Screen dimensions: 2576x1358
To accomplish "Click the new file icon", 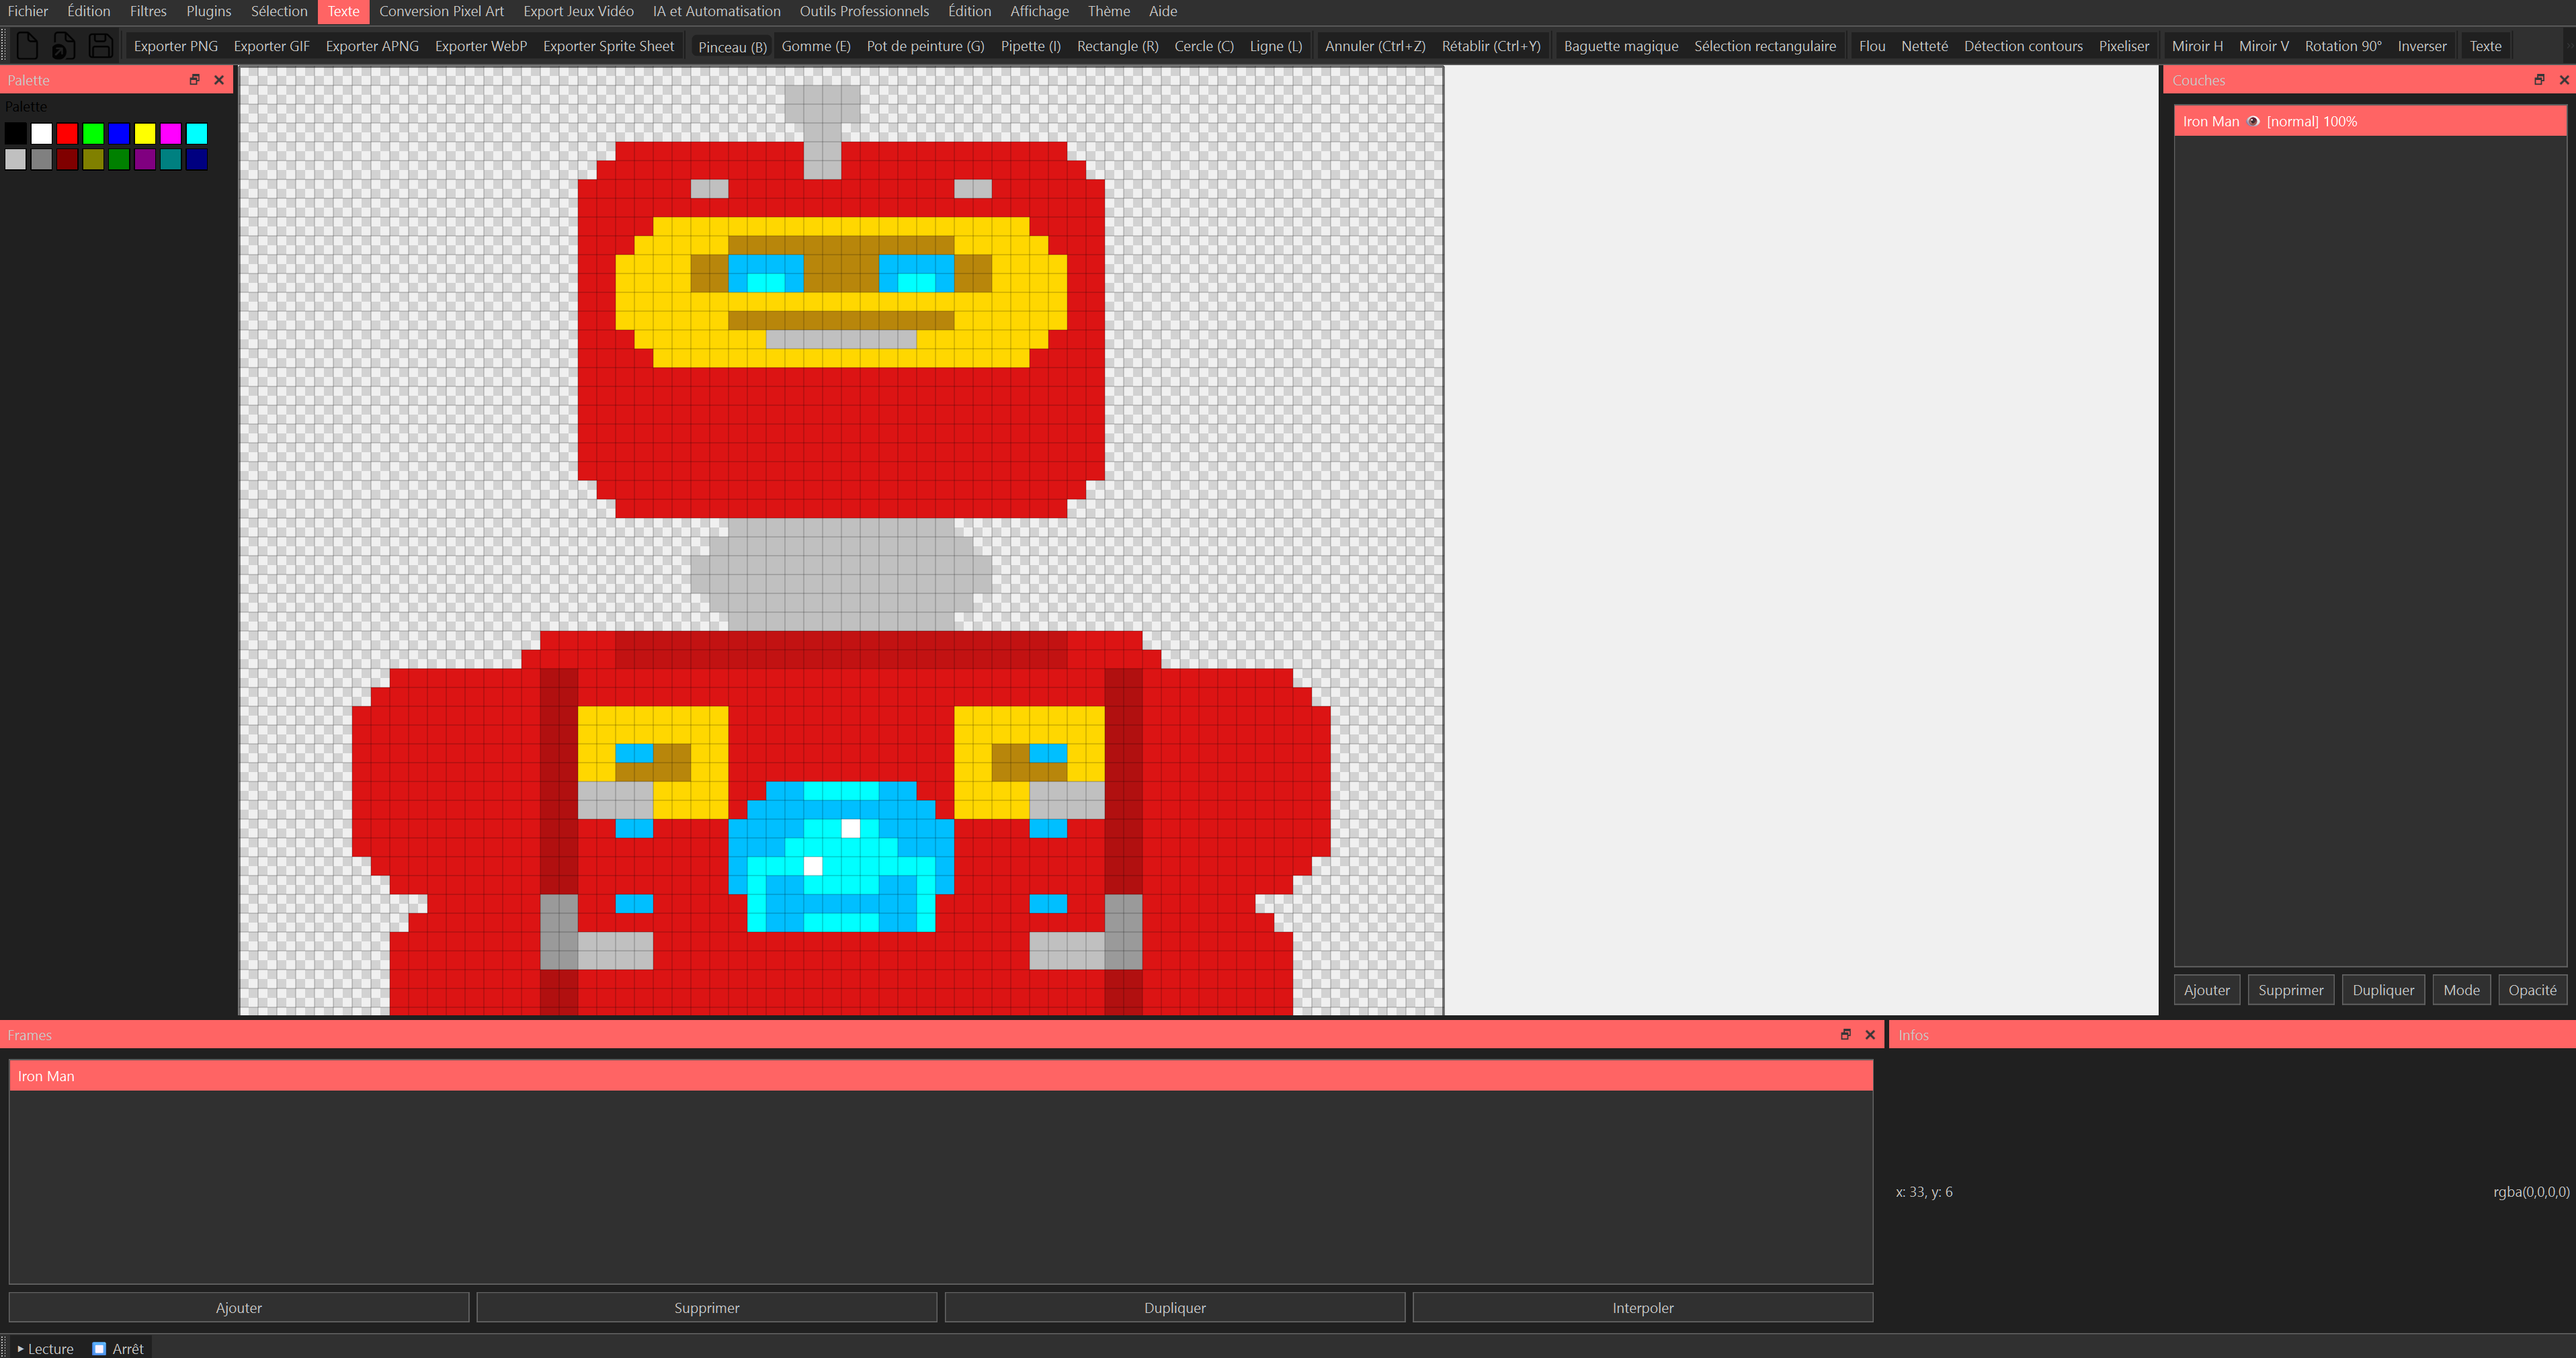I will (x=27, y=46).
